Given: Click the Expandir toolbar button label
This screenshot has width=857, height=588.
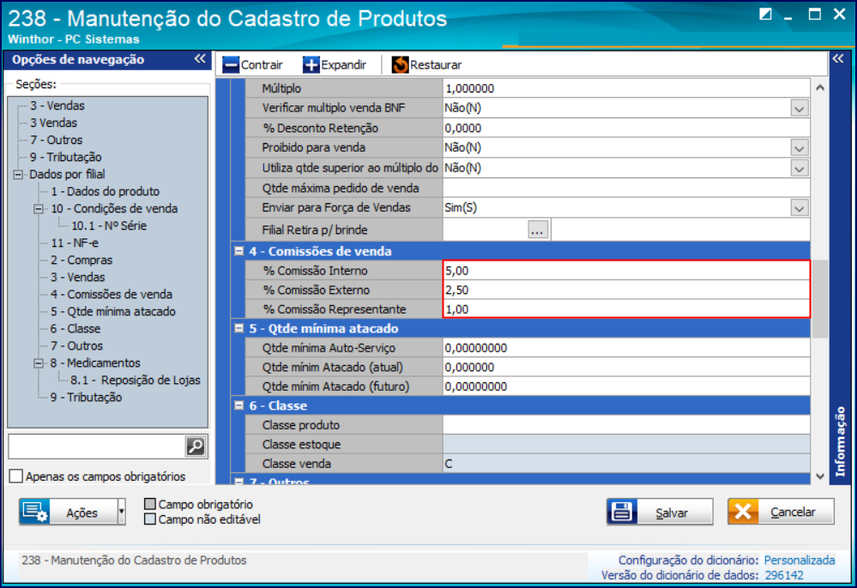Looking at the screenshot, I should (x=344, y=65).
